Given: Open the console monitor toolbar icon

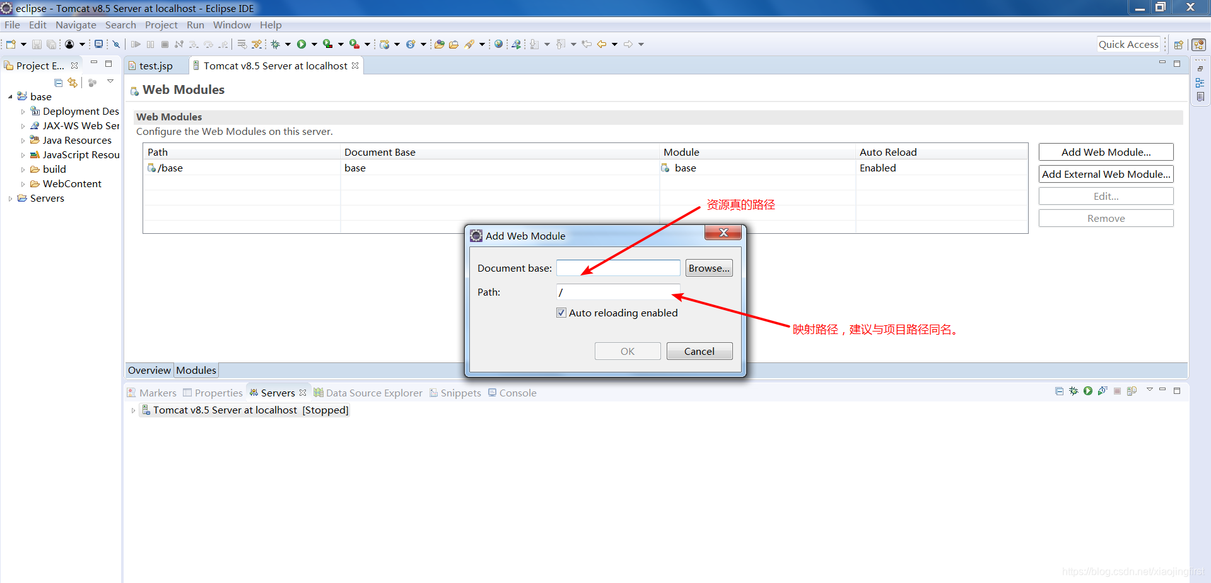Looking at the screenshot, I should point(98,44).
